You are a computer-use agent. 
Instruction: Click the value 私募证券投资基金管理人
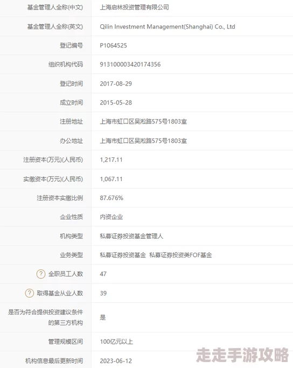pos(131,236)
